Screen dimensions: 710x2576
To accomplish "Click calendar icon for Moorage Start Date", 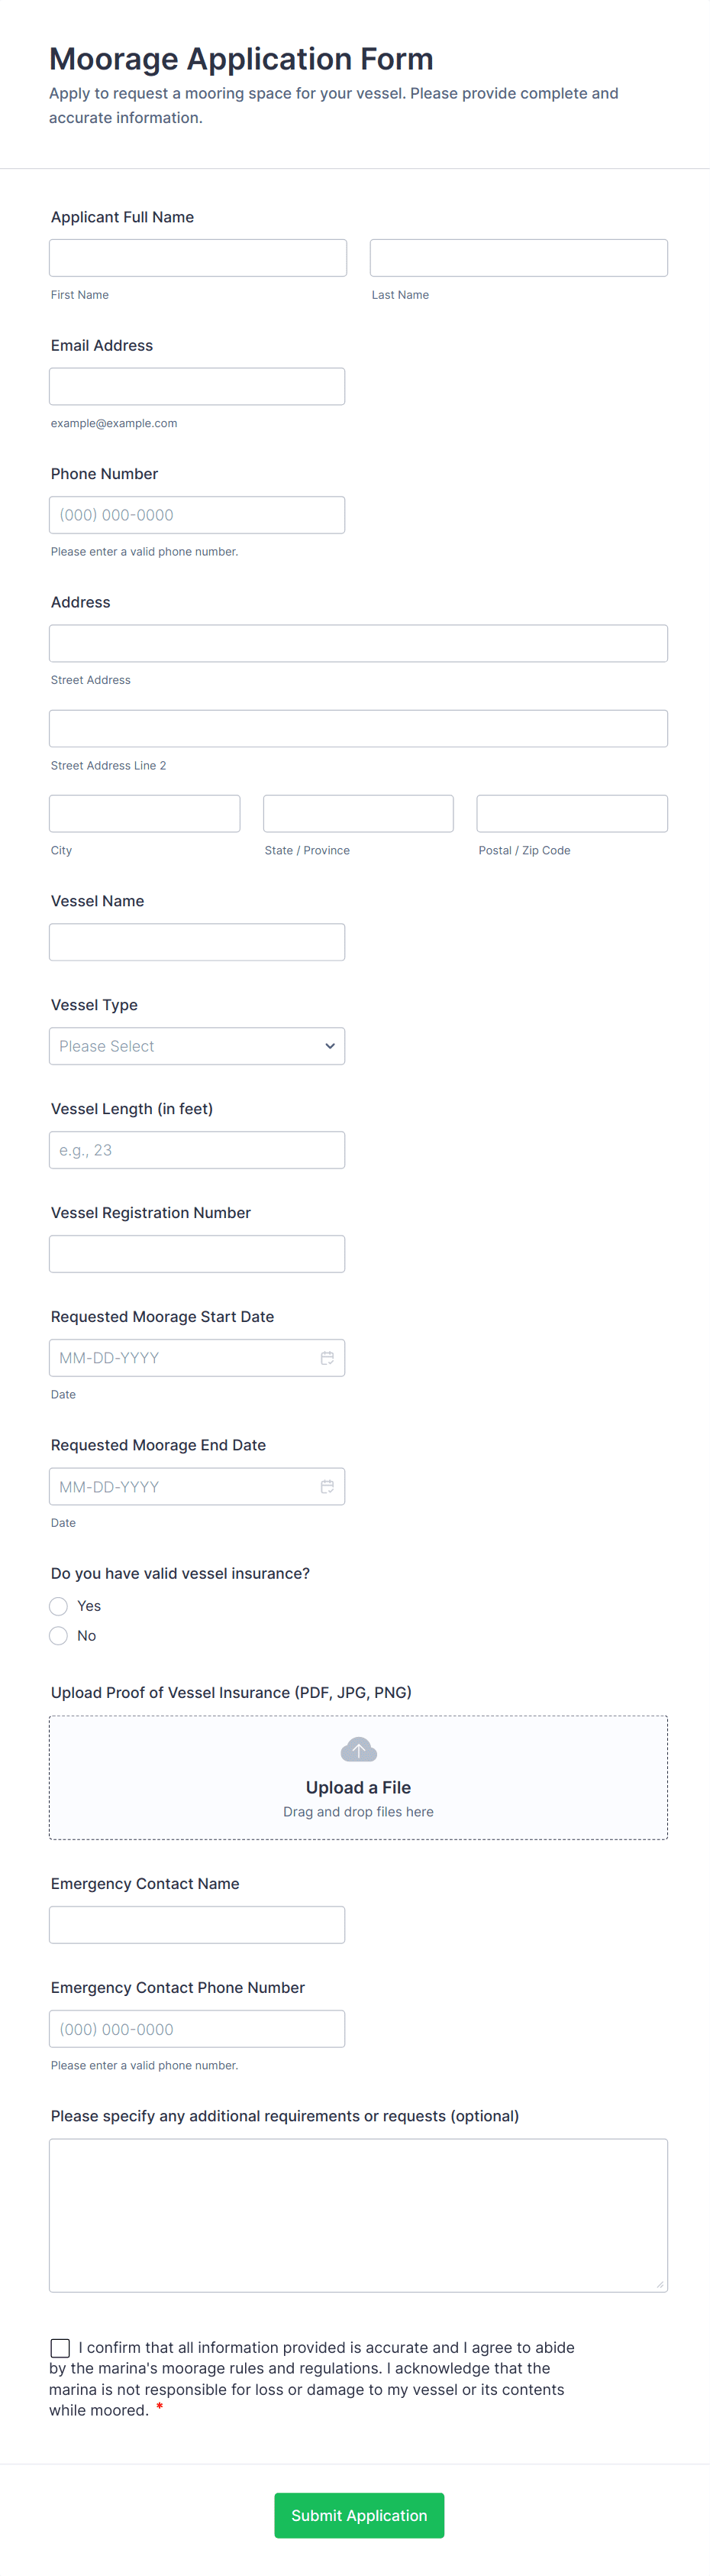I will pos(327,1358).
